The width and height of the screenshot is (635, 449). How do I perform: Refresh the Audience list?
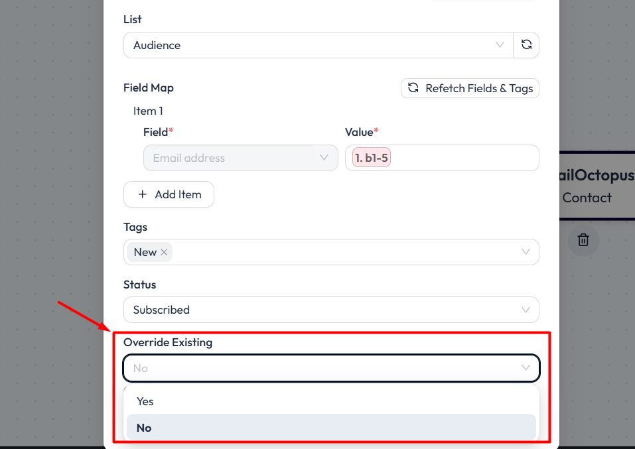(526, 44)
